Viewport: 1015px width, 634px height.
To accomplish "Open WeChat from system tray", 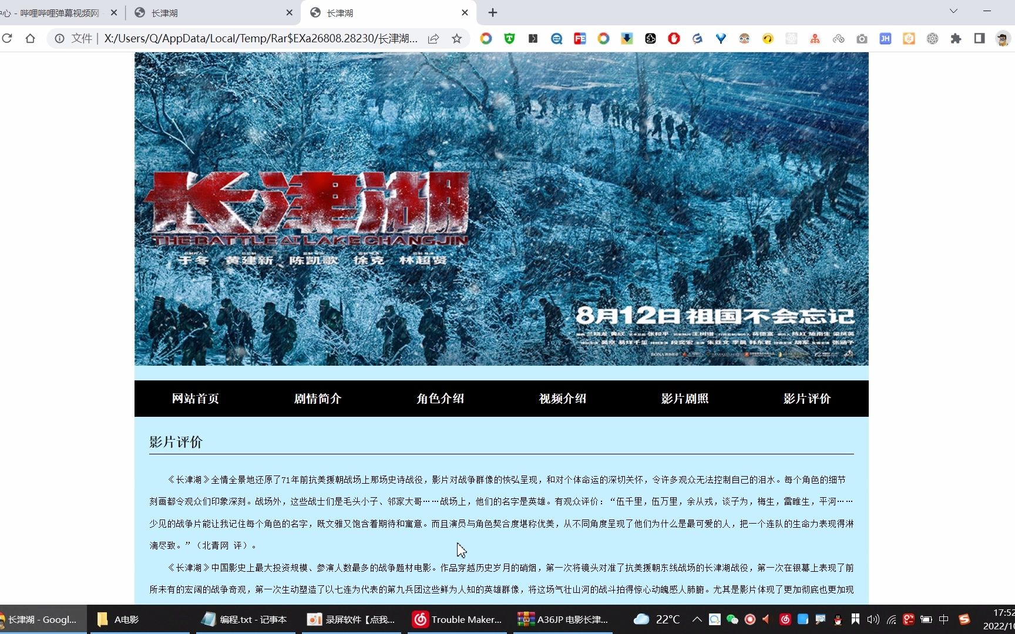I will (x=732, y=619).
